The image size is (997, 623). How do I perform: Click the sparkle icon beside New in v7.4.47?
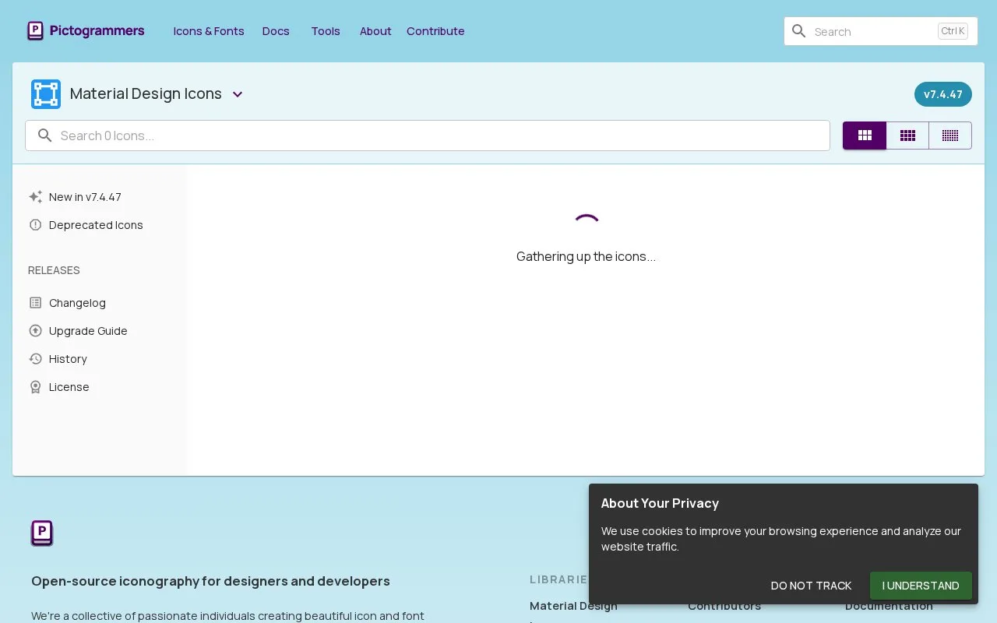(x=35, y=197)
